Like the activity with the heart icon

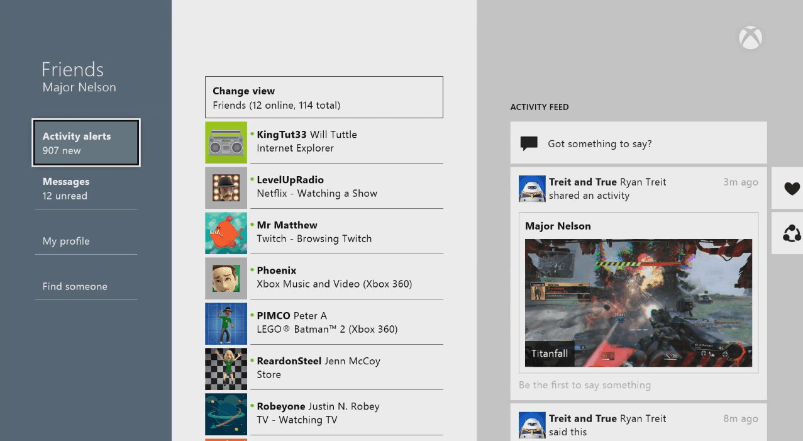coord(792,188)
